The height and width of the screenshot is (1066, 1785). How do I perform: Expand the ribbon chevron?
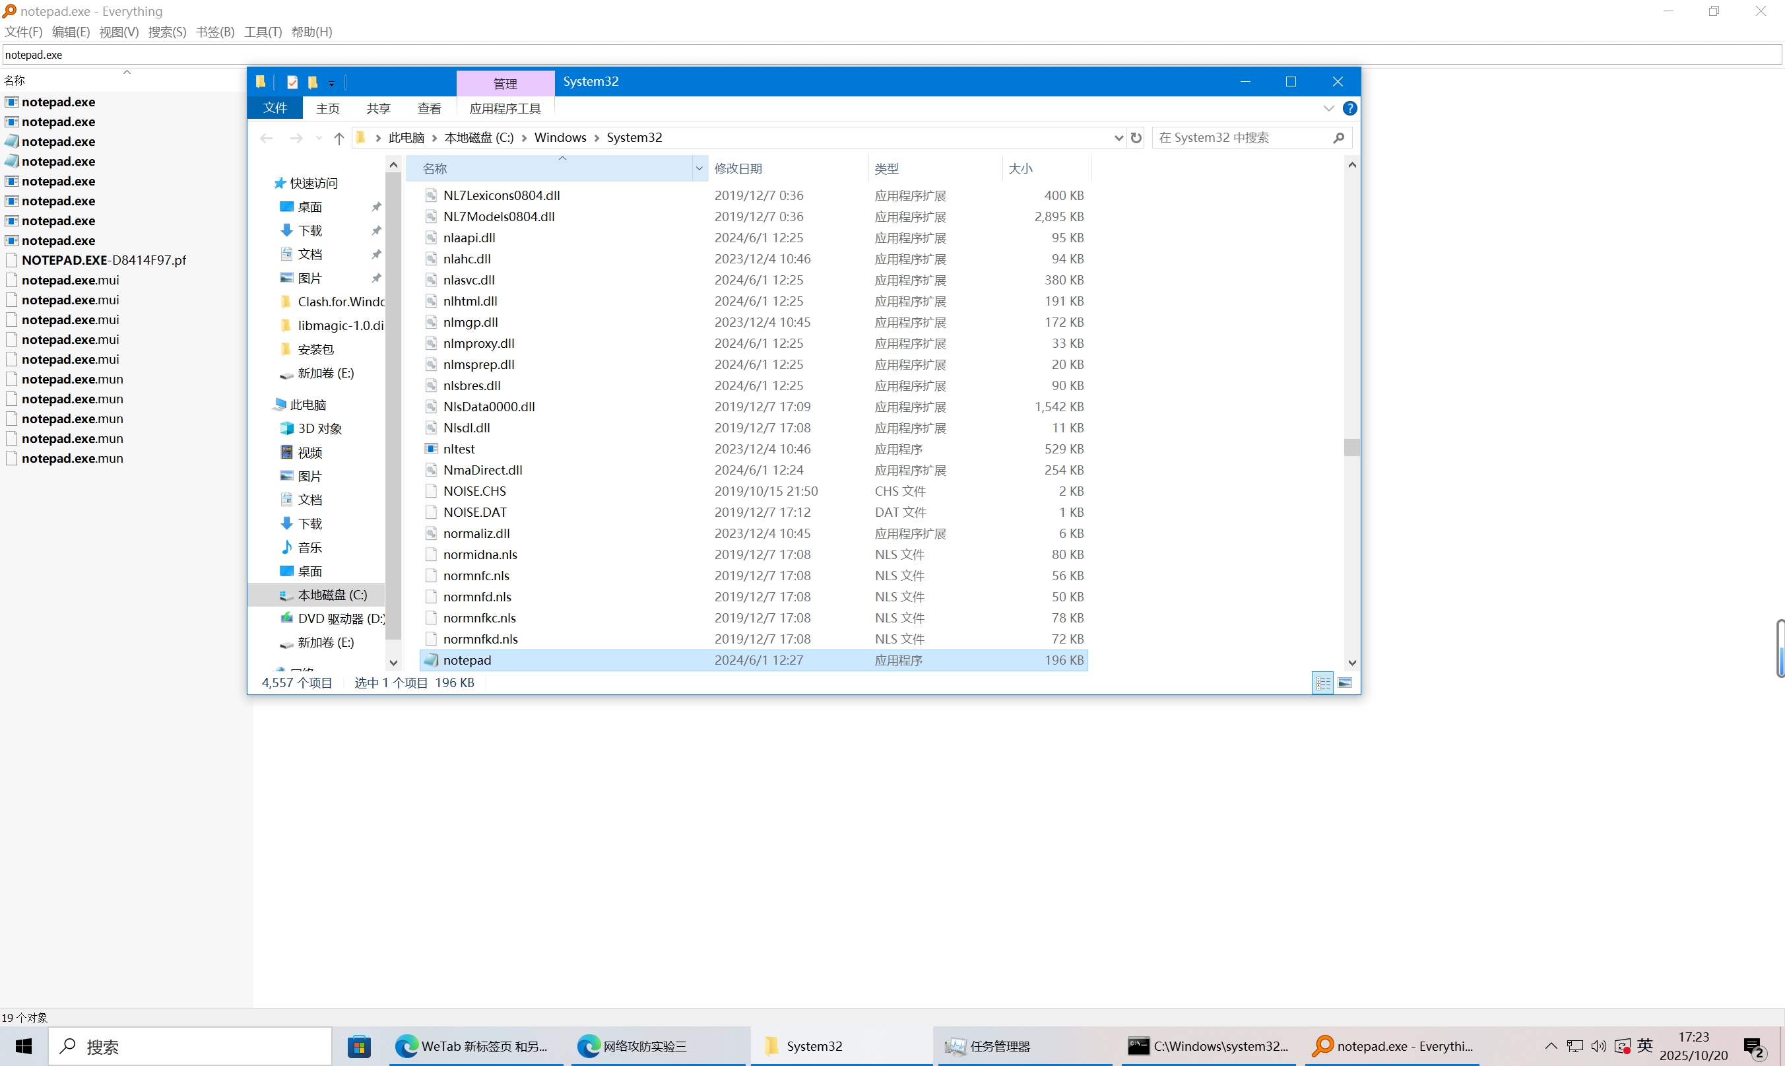point(1328,108)
